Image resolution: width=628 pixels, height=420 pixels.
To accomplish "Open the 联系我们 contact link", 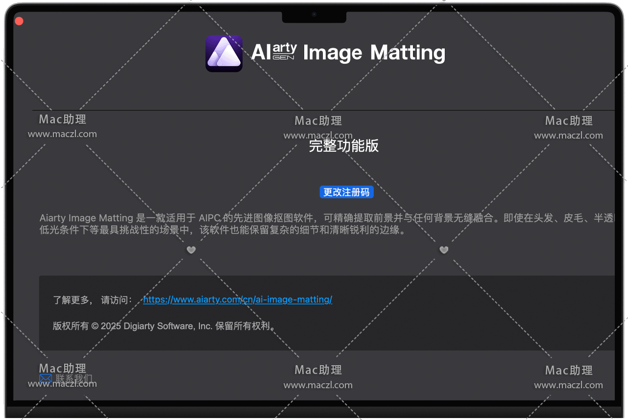I will (73, 378).
